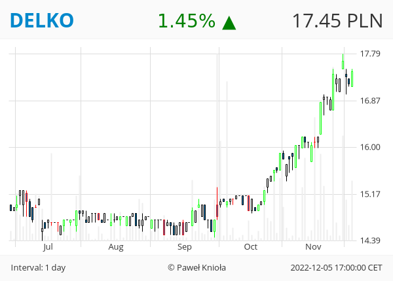Click the 1.45% change value

coord(187,20)
